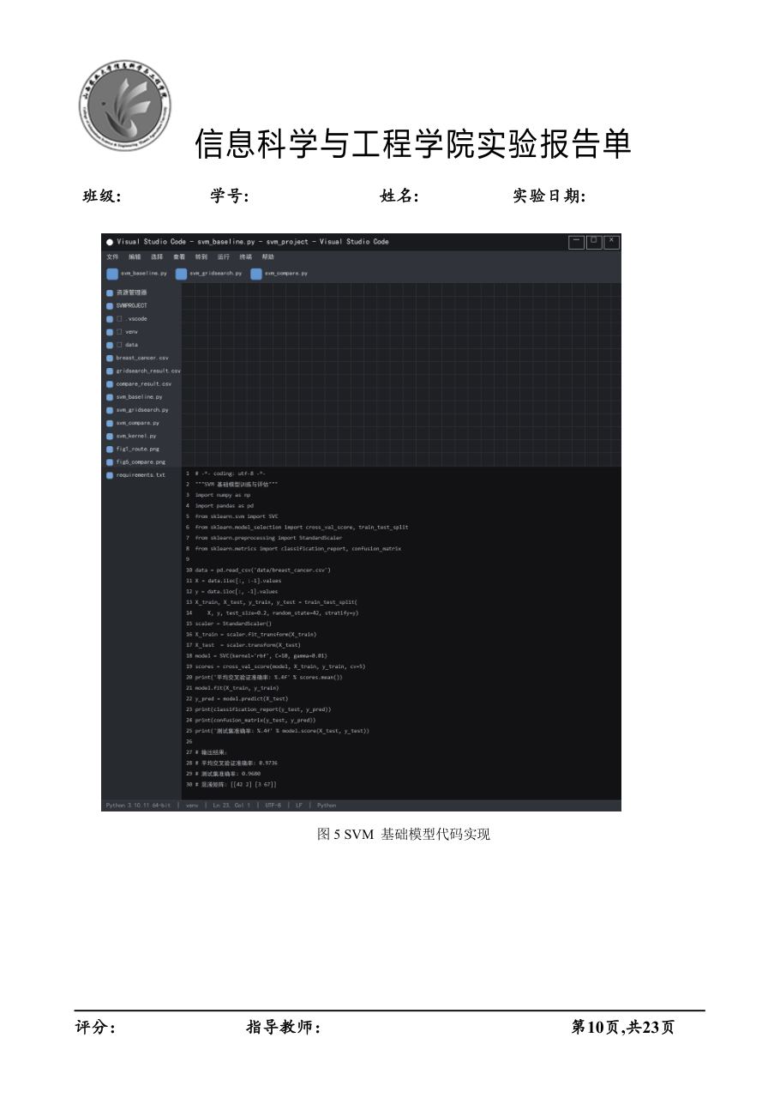Click the file icon beside svm_gridsearch.py in sidebar
This screenshot has width=780, height=1104.
click(110, 410)
